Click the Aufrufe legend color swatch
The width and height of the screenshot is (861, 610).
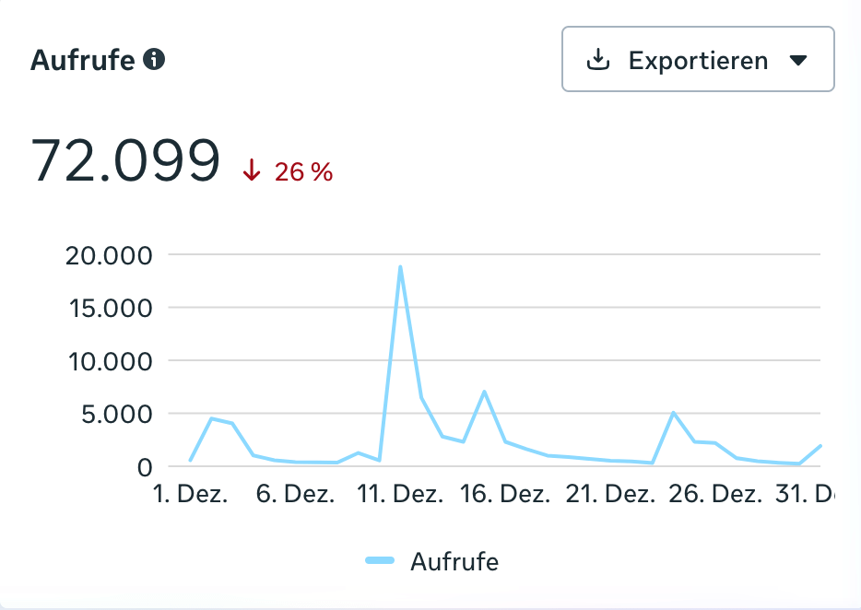380,560
